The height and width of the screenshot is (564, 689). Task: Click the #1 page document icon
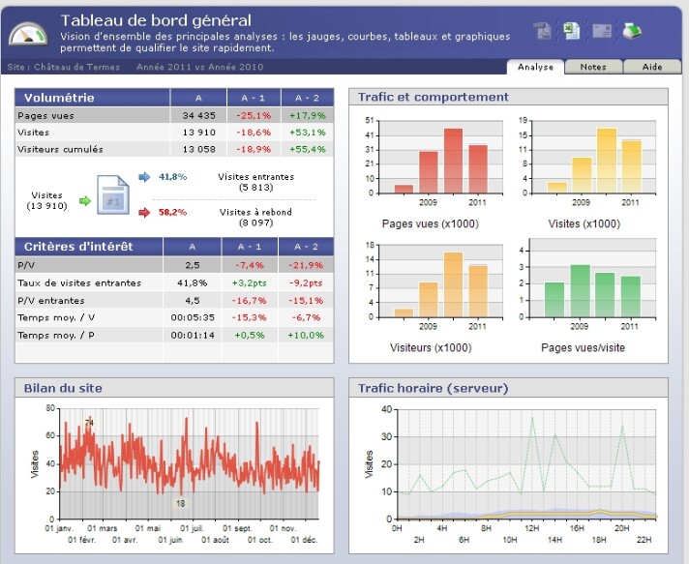111,194
